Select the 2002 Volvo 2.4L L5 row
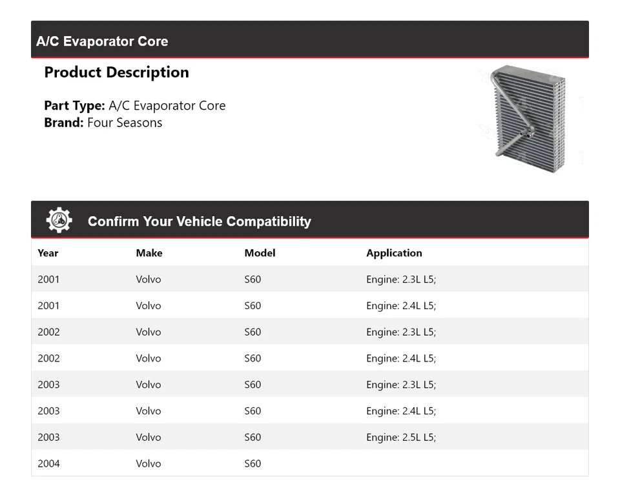 (309, 358)
